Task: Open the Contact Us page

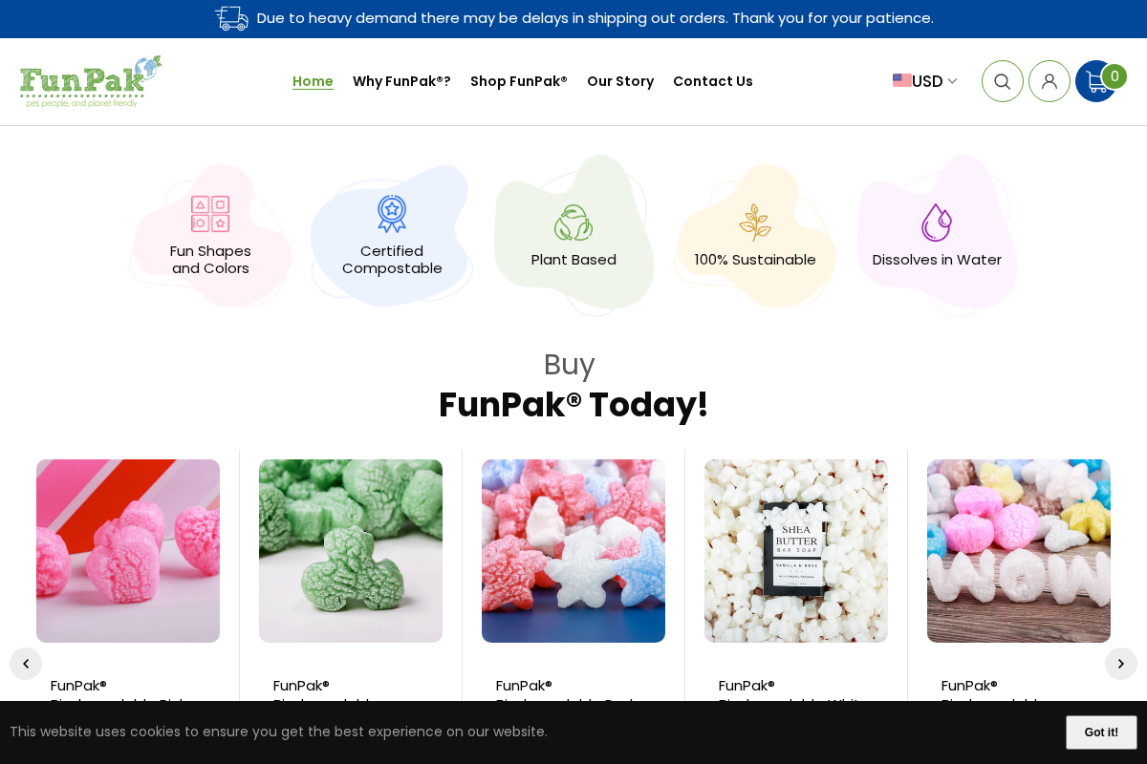Action: 713,81
